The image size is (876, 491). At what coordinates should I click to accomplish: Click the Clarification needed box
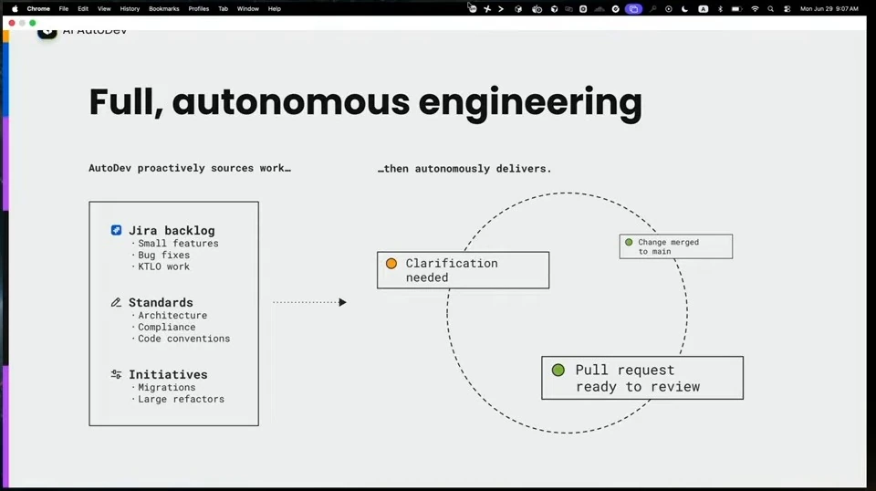click(x=464, y=270)
